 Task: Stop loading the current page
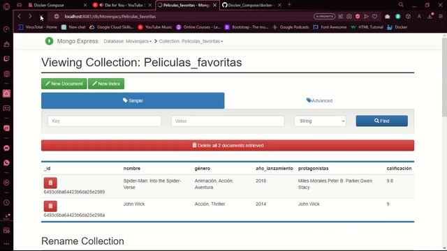point(41,16)
